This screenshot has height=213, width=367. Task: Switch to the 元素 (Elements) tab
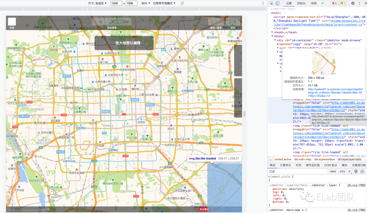coord(289,3)
